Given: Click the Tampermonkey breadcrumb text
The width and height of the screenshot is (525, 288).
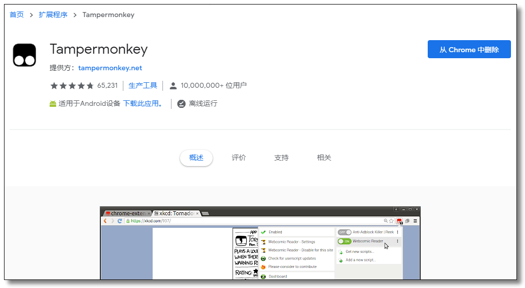Looking at the screenshot, I should pos(108,15).
